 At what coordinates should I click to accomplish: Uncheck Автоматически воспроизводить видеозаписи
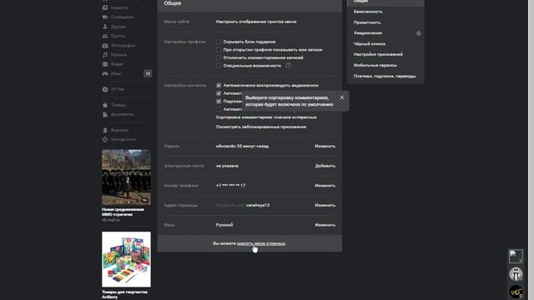coord(219,85)
